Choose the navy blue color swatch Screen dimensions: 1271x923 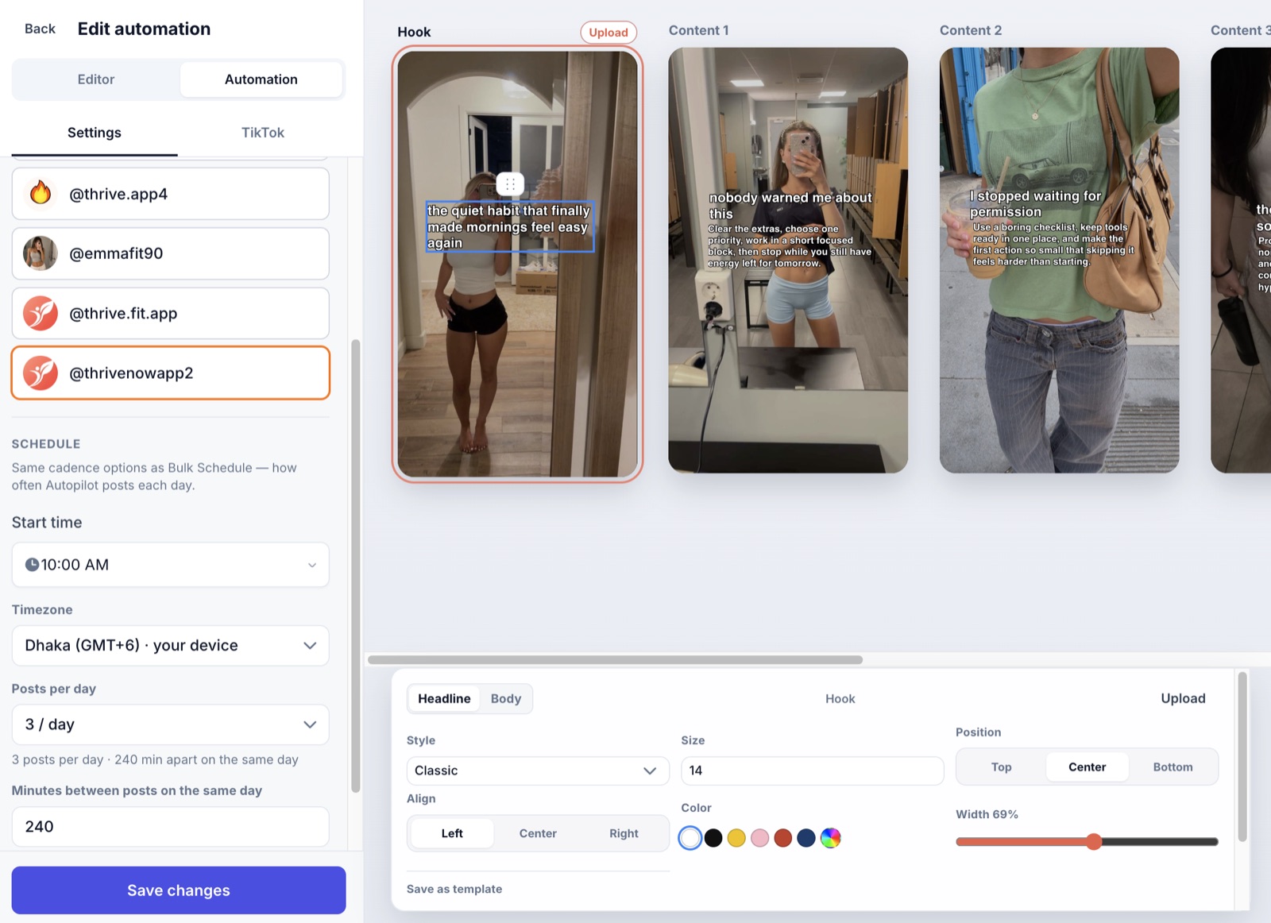(806, 838)
